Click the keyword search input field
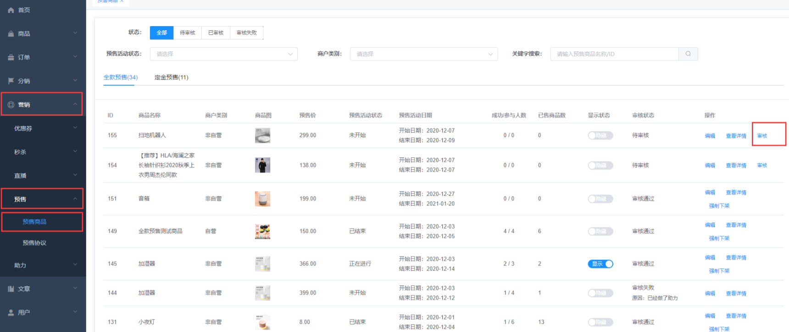 pyautogui.click(x=614, y=54)
